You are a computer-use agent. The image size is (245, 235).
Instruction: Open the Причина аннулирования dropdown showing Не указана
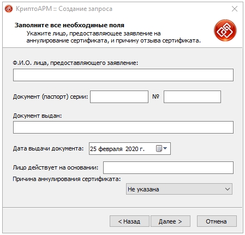[179, 189]
